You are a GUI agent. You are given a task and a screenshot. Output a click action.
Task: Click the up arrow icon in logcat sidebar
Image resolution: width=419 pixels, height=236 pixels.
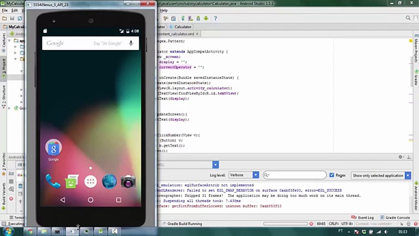20,202
